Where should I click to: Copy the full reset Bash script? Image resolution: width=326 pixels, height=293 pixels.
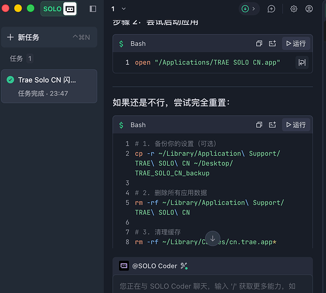tap(259, 125)
